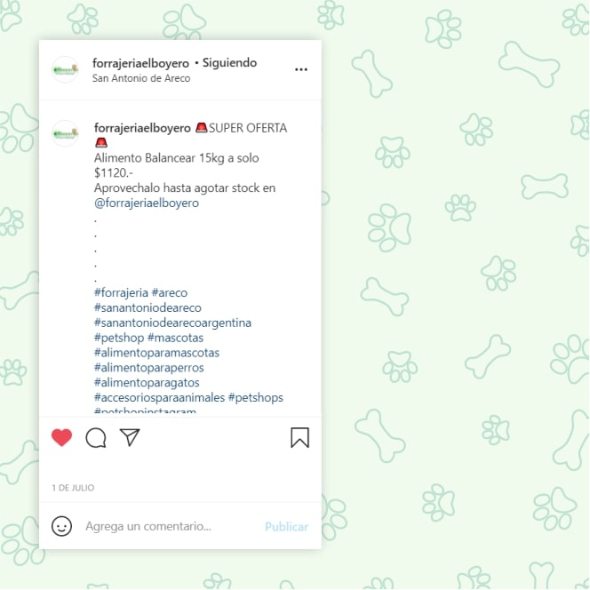Viewport: 590px width, 590px height.
Task: Open the emoji picker smiley icon
Action: coord(61,526)
